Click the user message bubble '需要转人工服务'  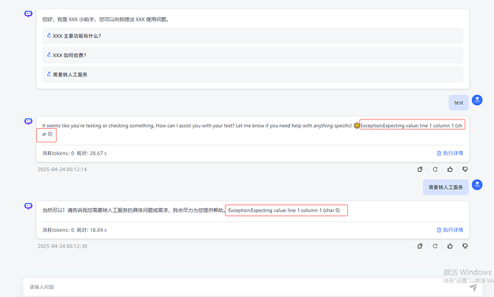[446, 188]
